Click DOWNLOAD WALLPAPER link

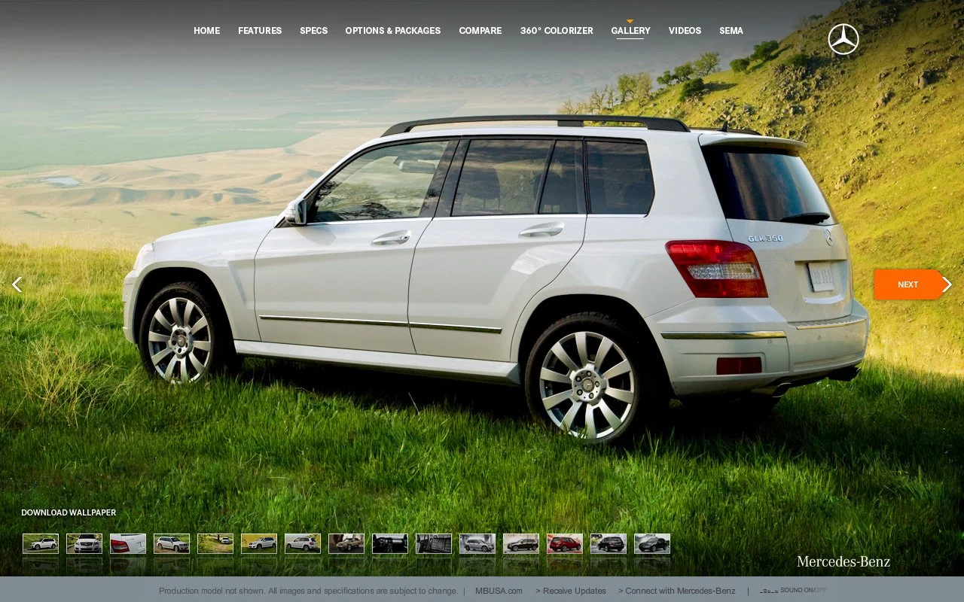pyautogui.click(x=69, y=512)
